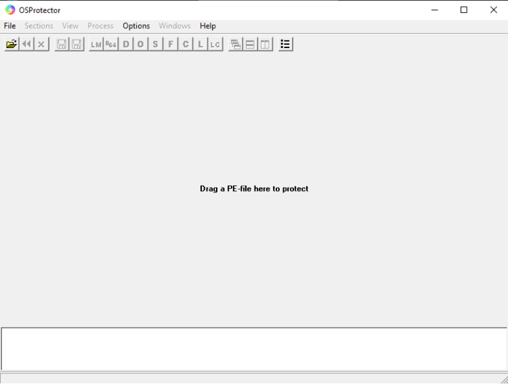
Task: Open the Windows menu
Action: (x=175, y=26)
